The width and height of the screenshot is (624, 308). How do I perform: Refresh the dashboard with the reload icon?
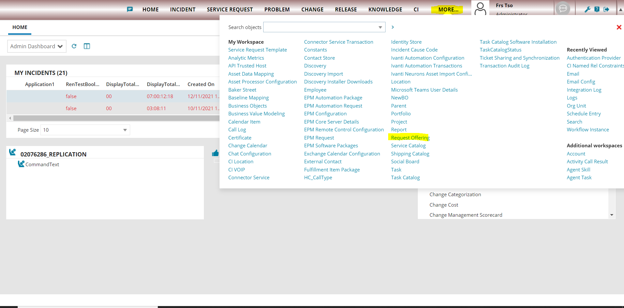click(74, 46)
